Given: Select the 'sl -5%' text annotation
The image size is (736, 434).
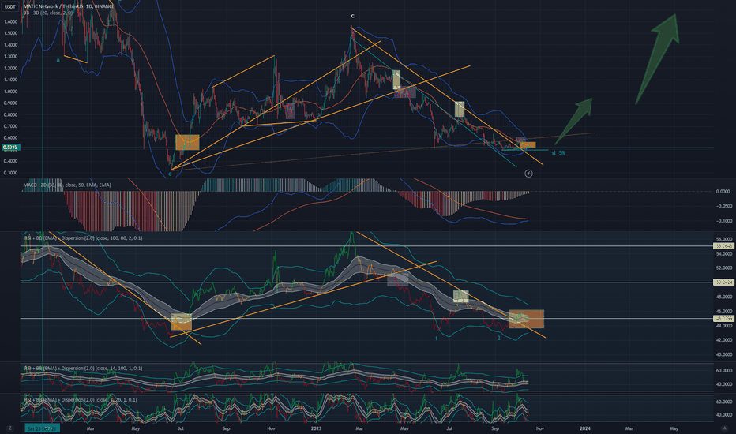Looking at the screenshot, I should (558, 153).
